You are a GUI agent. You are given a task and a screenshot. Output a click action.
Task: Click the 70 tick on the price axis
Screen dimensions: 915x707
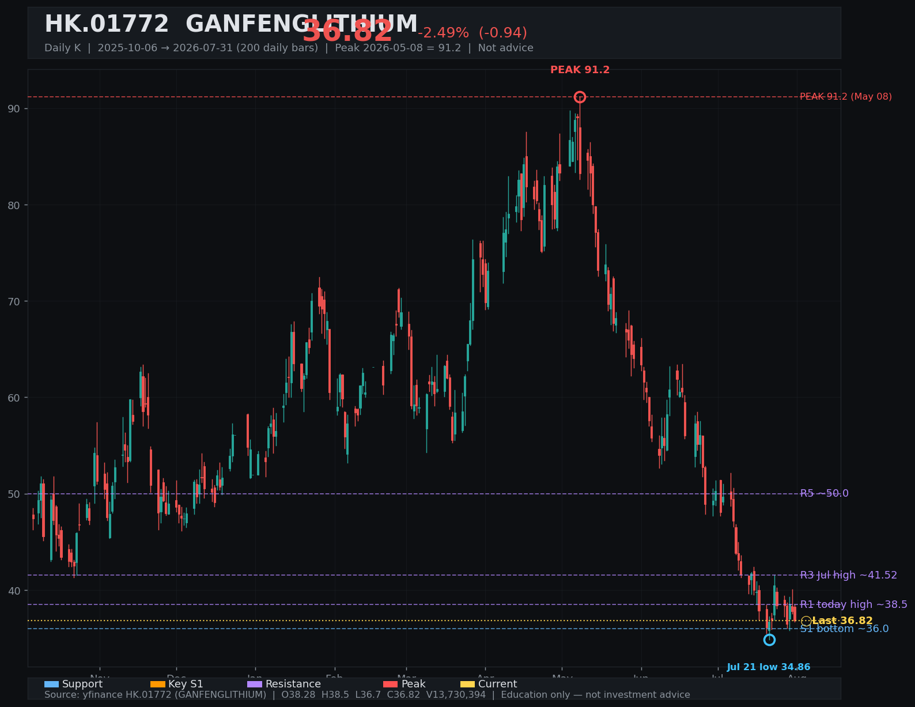(14, 301)
